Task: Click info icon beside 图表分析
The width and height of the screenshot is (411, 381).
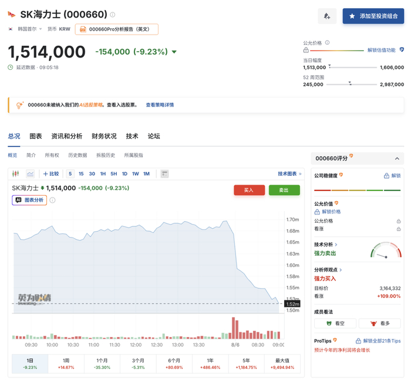Action: 52,200
